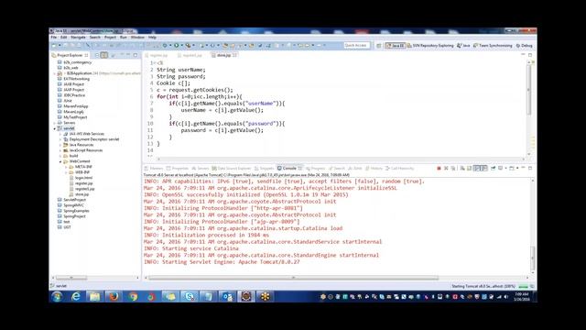Open Firefox from the taskbar
This screenshot has height=330, width=586.
pyautogui.click(x=114, y=297)
